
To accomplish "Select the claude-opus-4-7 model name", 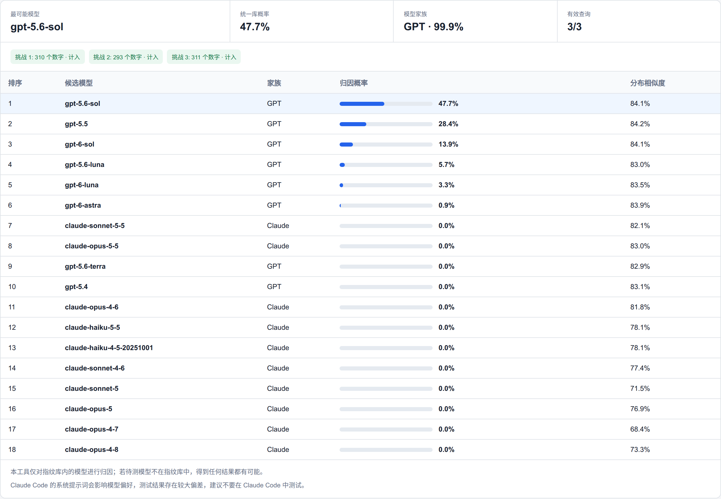I will [x=92, y=429].
